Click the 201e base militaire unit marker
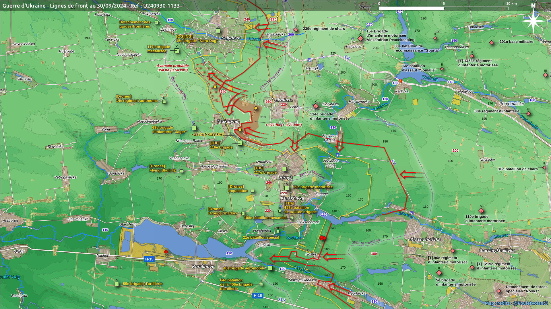Viewport: 551px width, 309px height. [x=492, y=43]
